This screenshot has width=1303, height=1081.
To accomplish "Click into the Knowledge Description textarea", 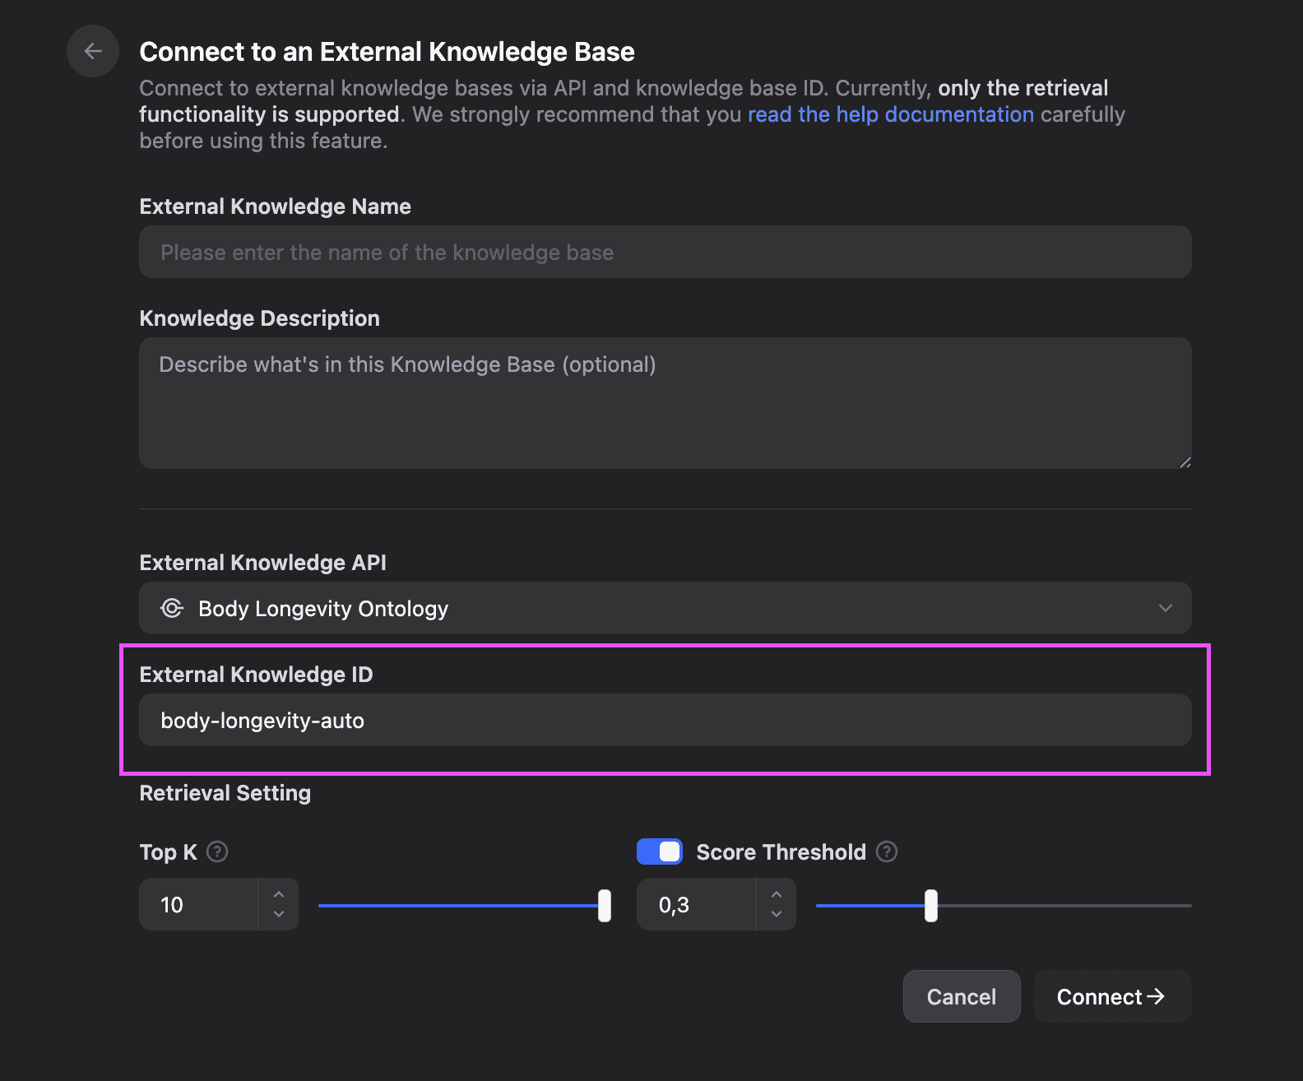I will click(x=665, y=403).
